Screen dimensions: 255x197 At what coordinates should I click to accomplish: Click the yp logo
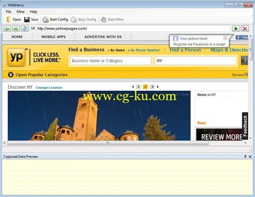coord(16,57)
